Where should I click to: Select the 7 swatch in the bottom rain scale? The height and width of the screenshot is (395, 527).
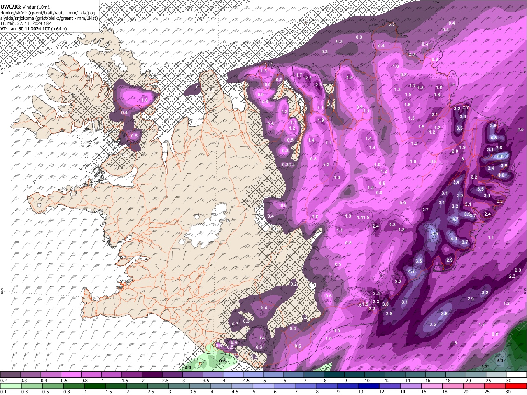tap(305, 386)
